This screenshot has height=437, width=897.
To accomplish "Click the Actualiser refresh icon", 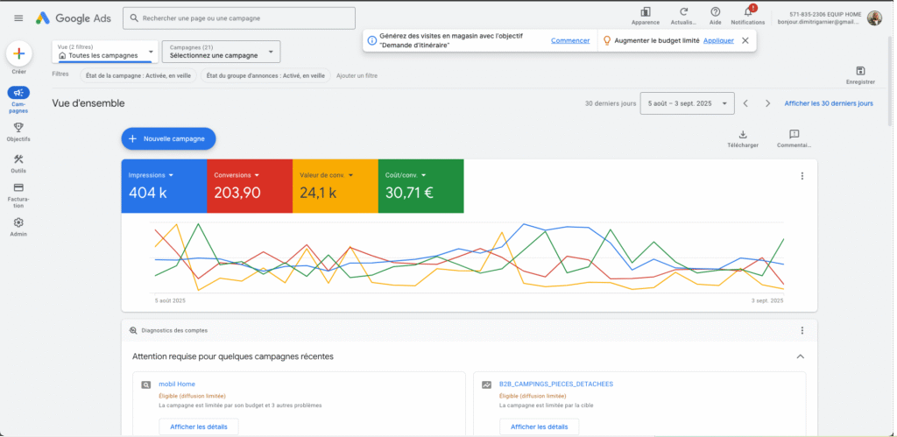I will point(683,12).
